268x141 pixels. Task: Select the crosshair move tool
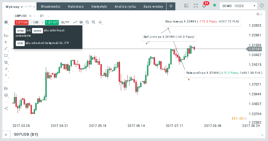[100, 22]
